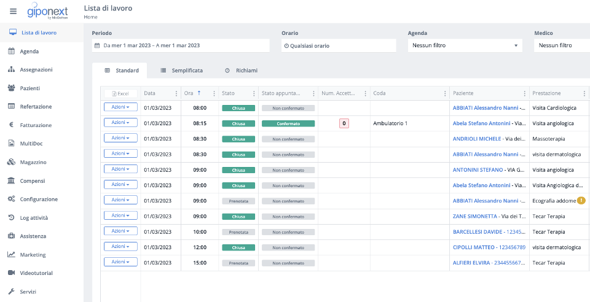Click the red-bordered 0 acceptance number
This screenshot has height=302, width=590.
344,123
